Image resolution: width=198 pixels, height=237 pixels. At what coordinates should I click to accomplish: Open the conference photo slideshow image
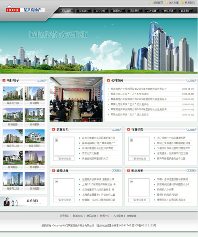coord(76,99)
